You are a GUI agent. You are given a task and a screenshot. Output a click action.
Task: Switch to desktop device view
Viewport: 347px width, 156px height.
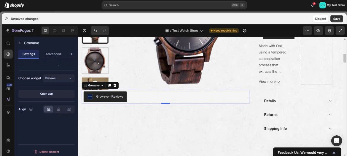(45, 31)
